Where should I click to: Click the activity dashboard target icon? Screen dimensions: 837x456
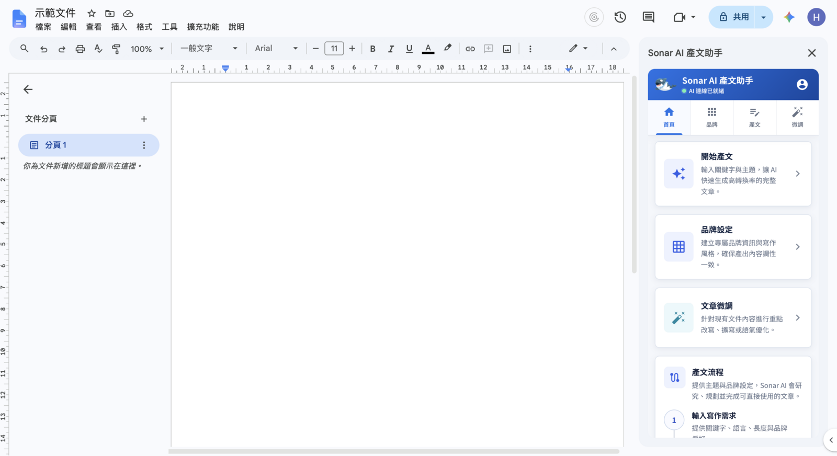(x=594, y=17)
